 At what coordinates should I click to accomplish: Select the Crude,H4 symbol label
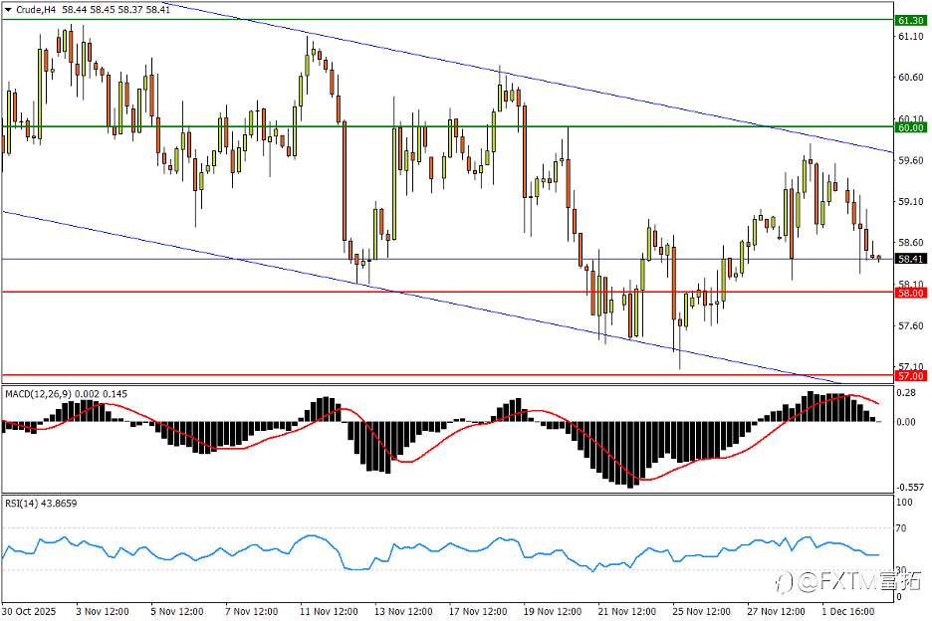37,10
